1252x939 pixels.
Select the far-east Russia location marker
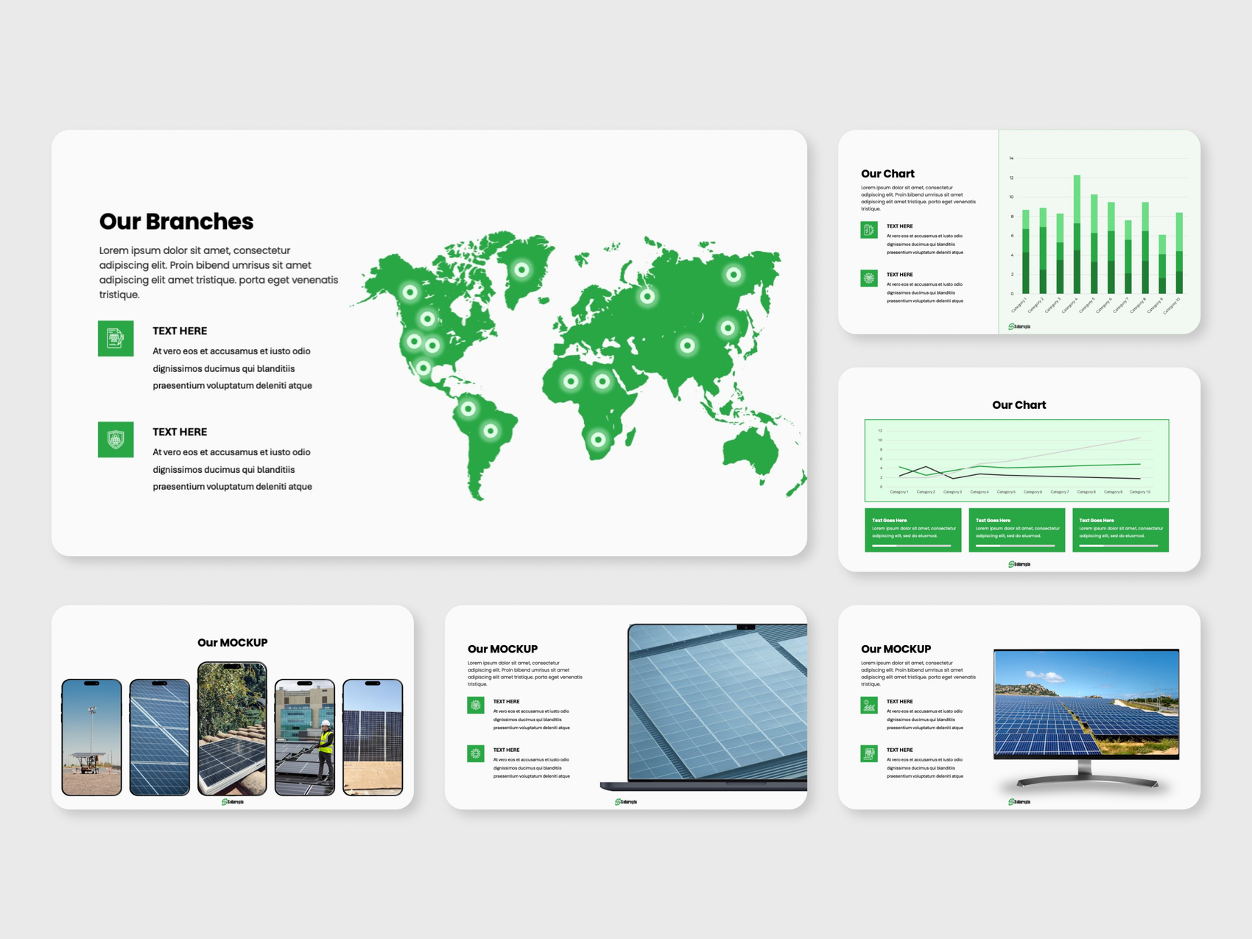pyautogui.click(x=734, y=275)
